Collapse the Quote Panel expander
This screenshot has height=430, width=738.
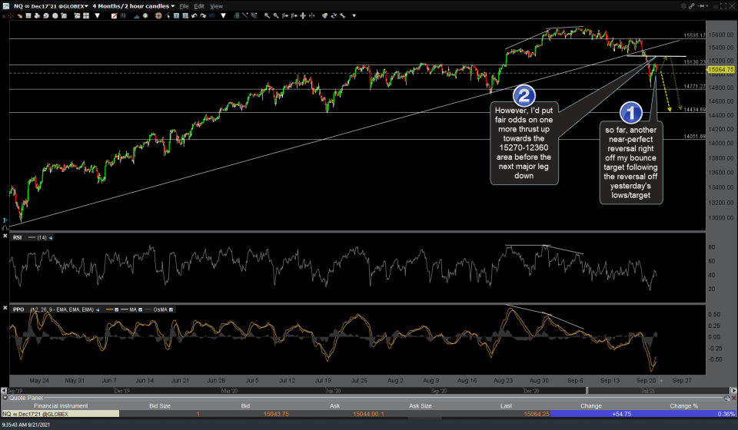point(5,398)
